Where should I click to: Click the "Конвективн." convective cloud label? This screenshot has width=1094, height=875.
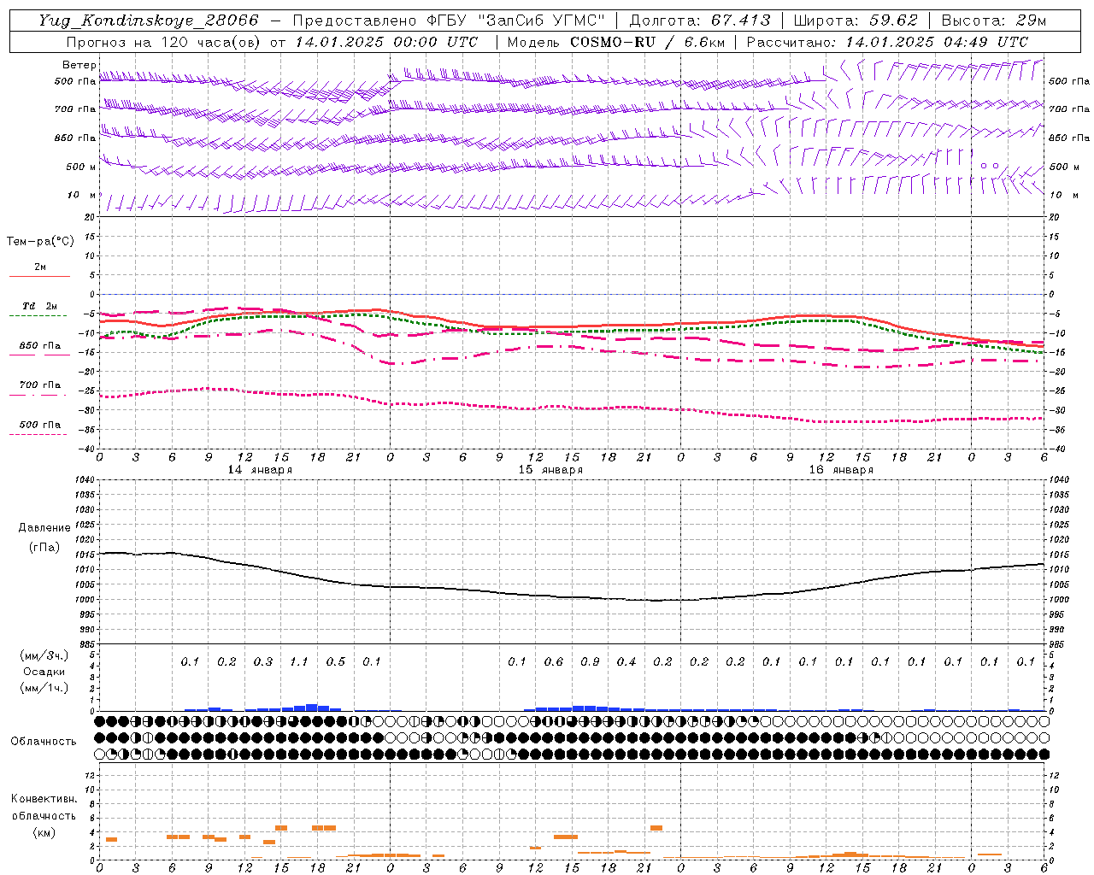pos(44,799)
